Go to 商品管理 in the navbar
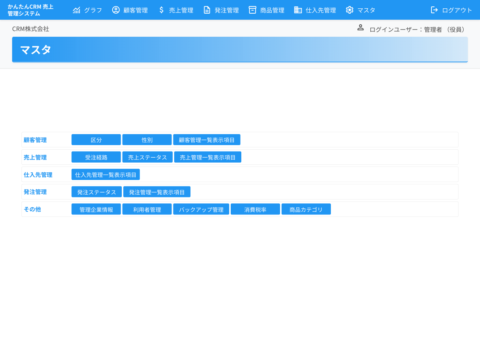 (x=272, y=10)
